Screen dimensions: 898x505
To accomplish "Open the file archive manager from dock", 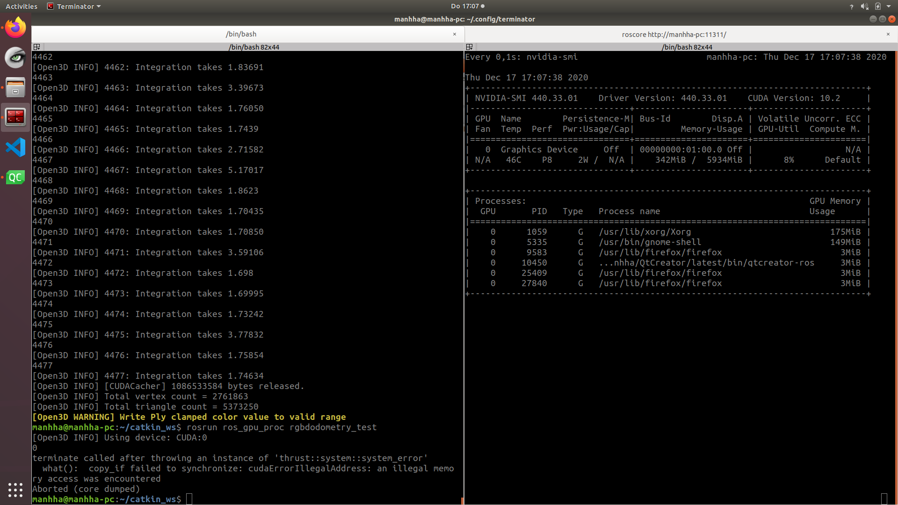I will pyautogui.click(x=15, y=87).
